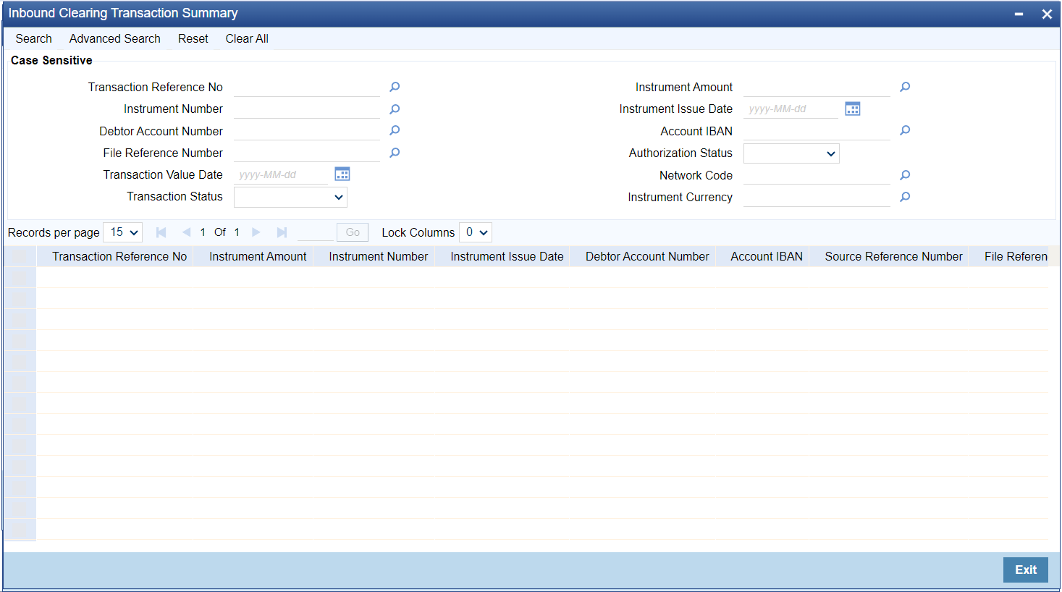
Task: Expand the Transaction Status dropdown
Action: [x=290, y=197]
